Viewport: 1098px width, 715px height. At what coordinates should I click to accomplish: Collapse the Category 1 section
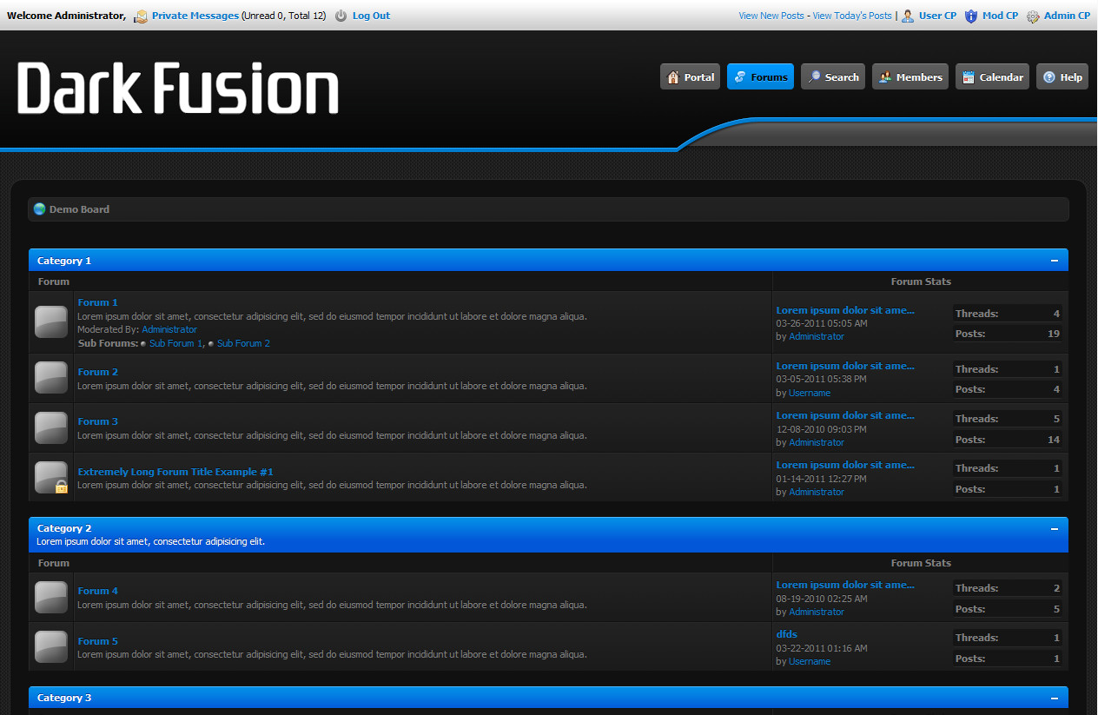pos(1055,261)
